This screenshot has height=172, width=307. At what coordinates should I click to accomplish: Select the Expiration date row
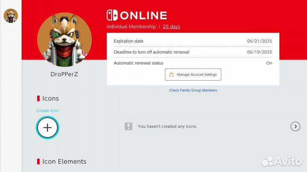pyautogui.click(x=193, y=41)
